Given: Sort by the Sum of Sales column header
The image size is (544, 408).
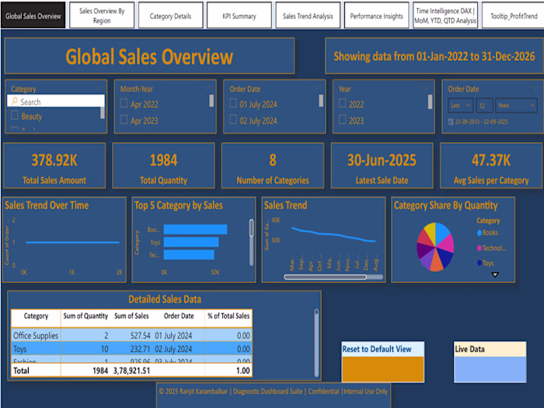Looking at the screenshot, I should tap(131, 316).
